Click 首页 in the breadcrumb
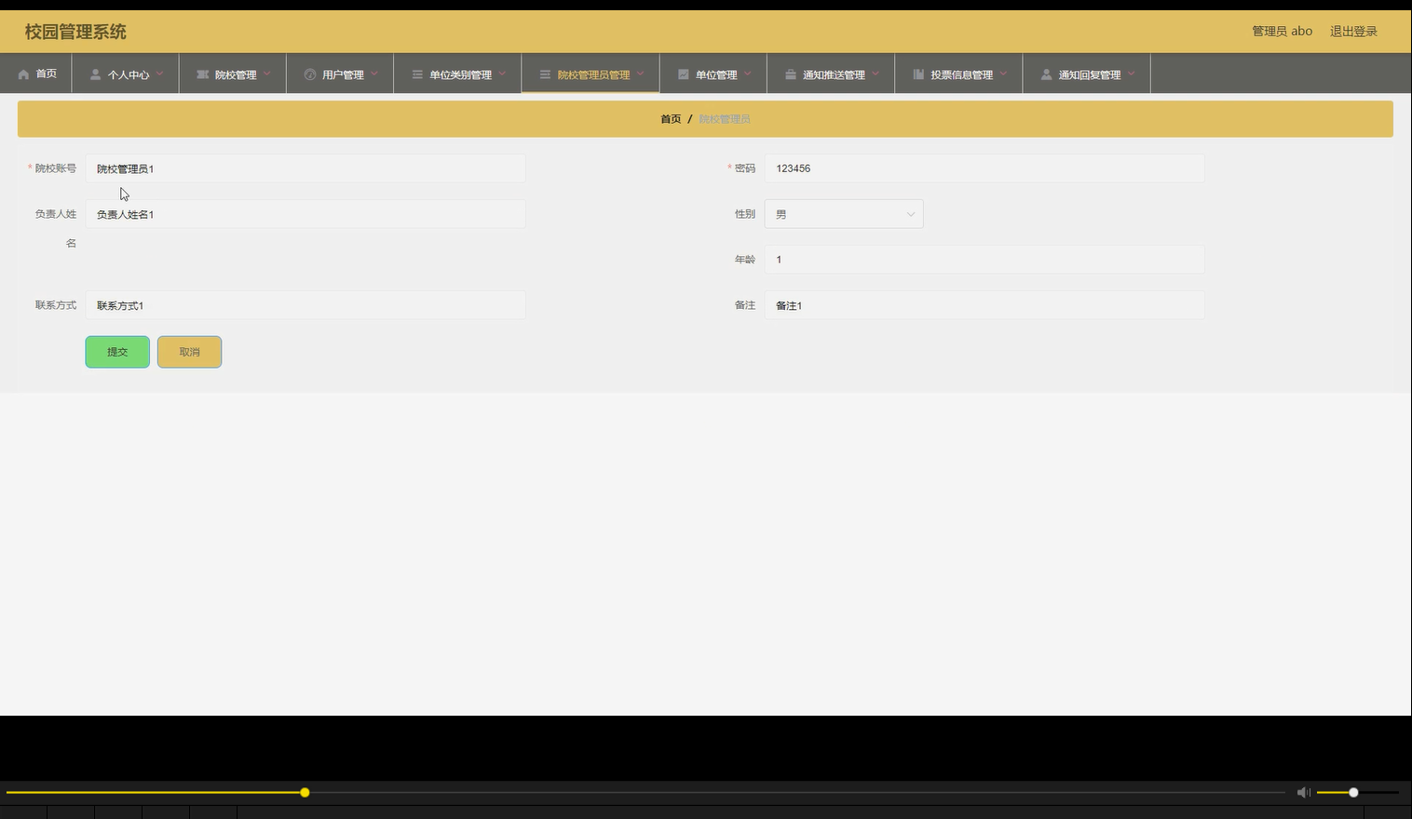This screenshot has height=819, width=1412. 671,119
